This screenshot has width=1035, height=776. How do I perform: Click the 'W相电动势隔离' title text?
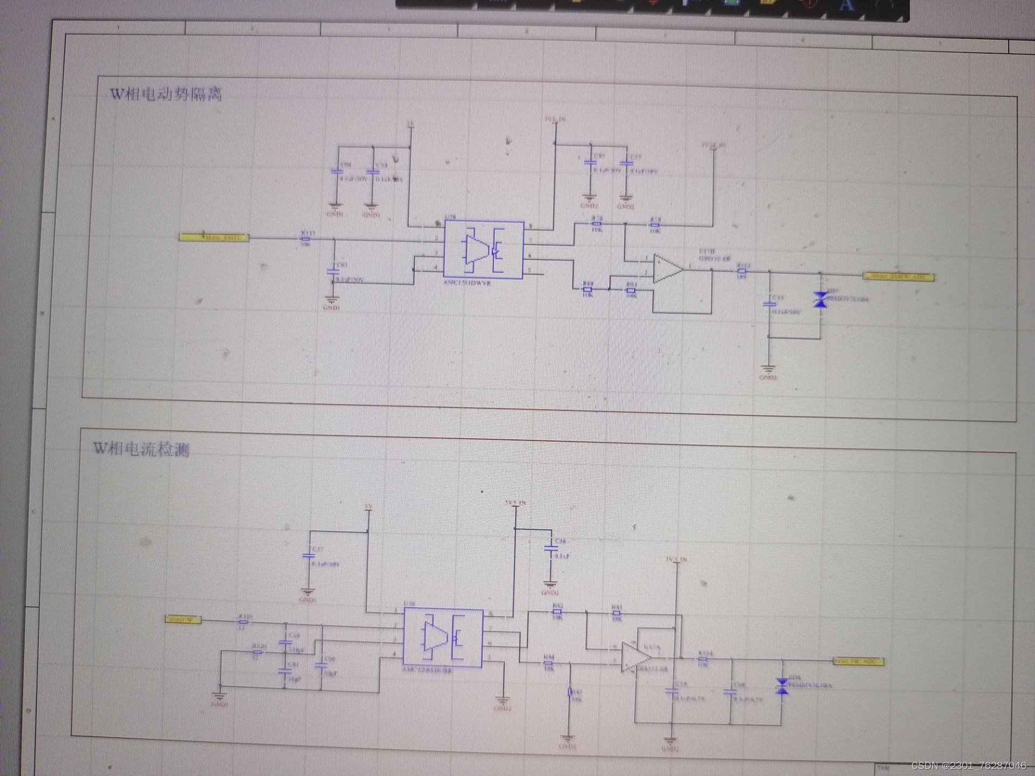pyautogui.click(x=166, y=94)
